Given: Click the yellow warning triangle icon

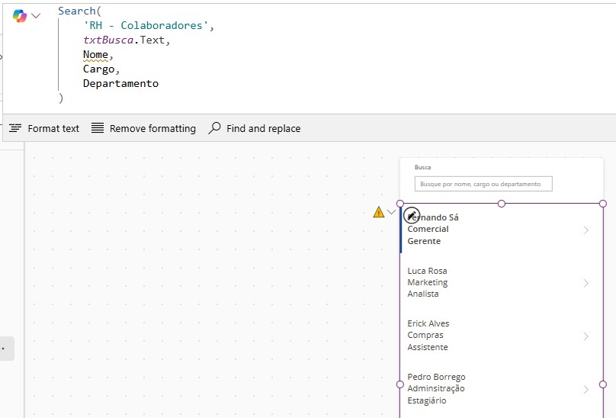Looking at the screenshot, I should [x=379, y=212].
